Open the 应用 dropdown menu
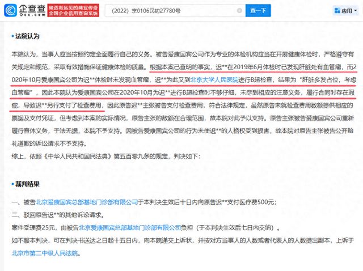363x271 pixels. (346, 11)
